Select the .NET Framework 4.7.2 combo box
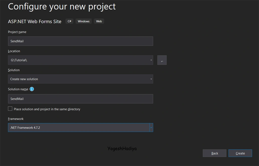Image resolution: width=259 pixels, height=166 pixels. [x=80, y=128]
